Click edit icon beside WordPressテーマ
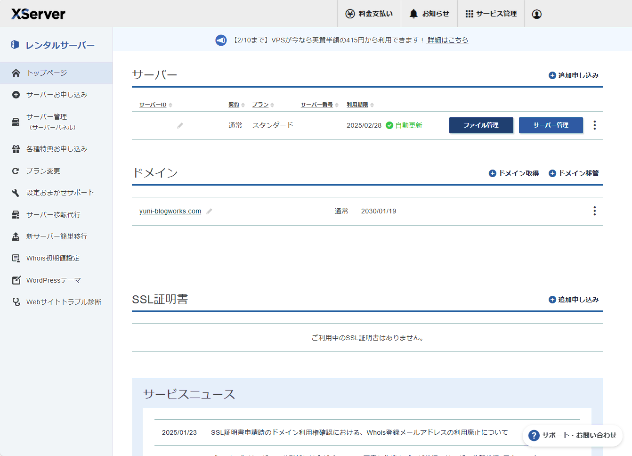Screen dimensions: 632x456 click(16, 280)
